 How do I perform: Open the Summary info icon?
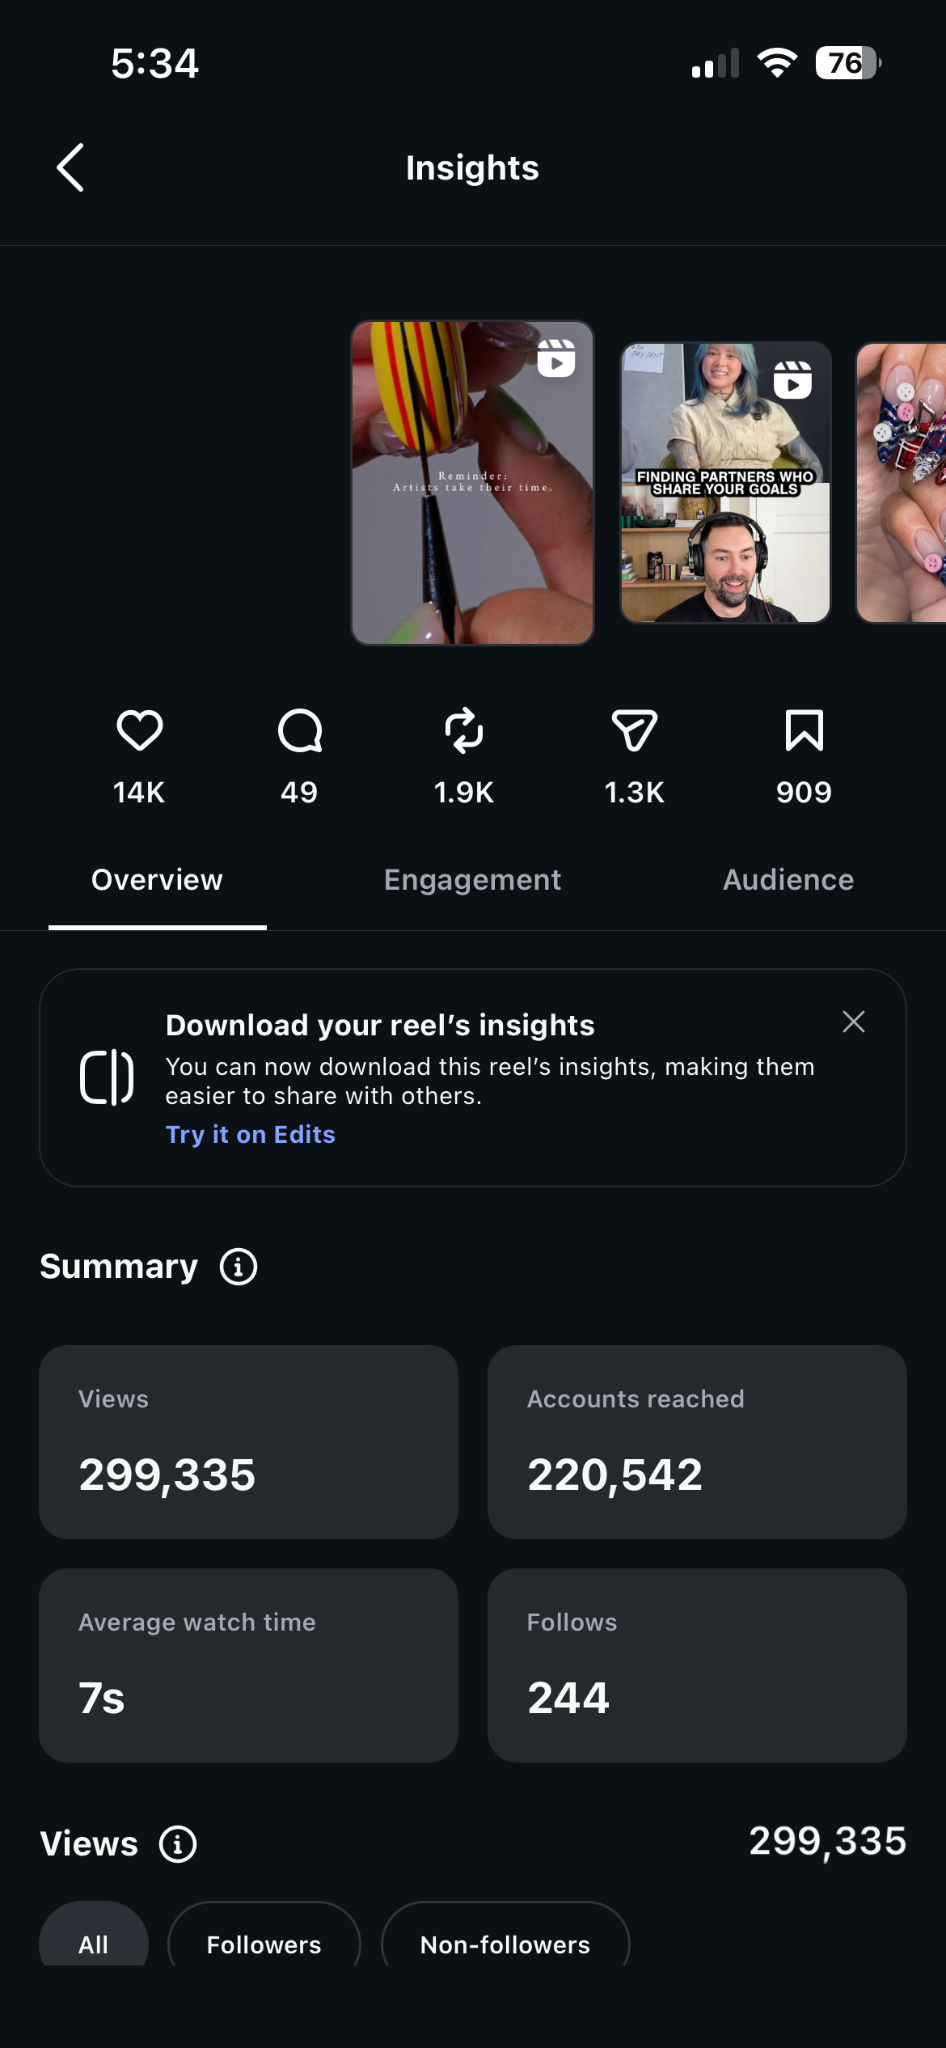tap(239, 1267)
